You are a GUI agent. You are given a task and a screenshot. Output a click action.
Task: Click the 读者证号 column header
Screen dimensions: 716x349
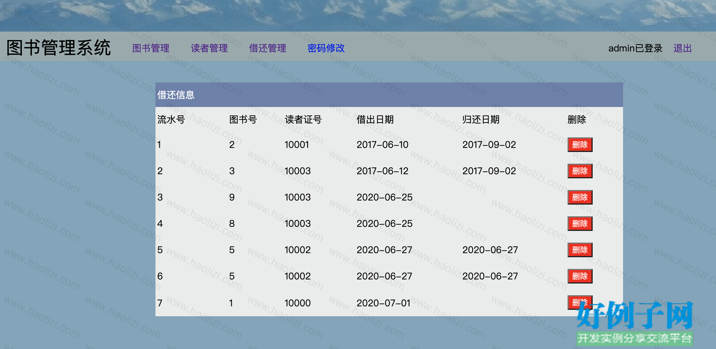[x=303, y=120]
